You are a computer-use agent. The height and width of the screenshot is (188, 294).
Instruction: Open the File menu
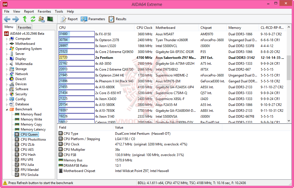7,11
